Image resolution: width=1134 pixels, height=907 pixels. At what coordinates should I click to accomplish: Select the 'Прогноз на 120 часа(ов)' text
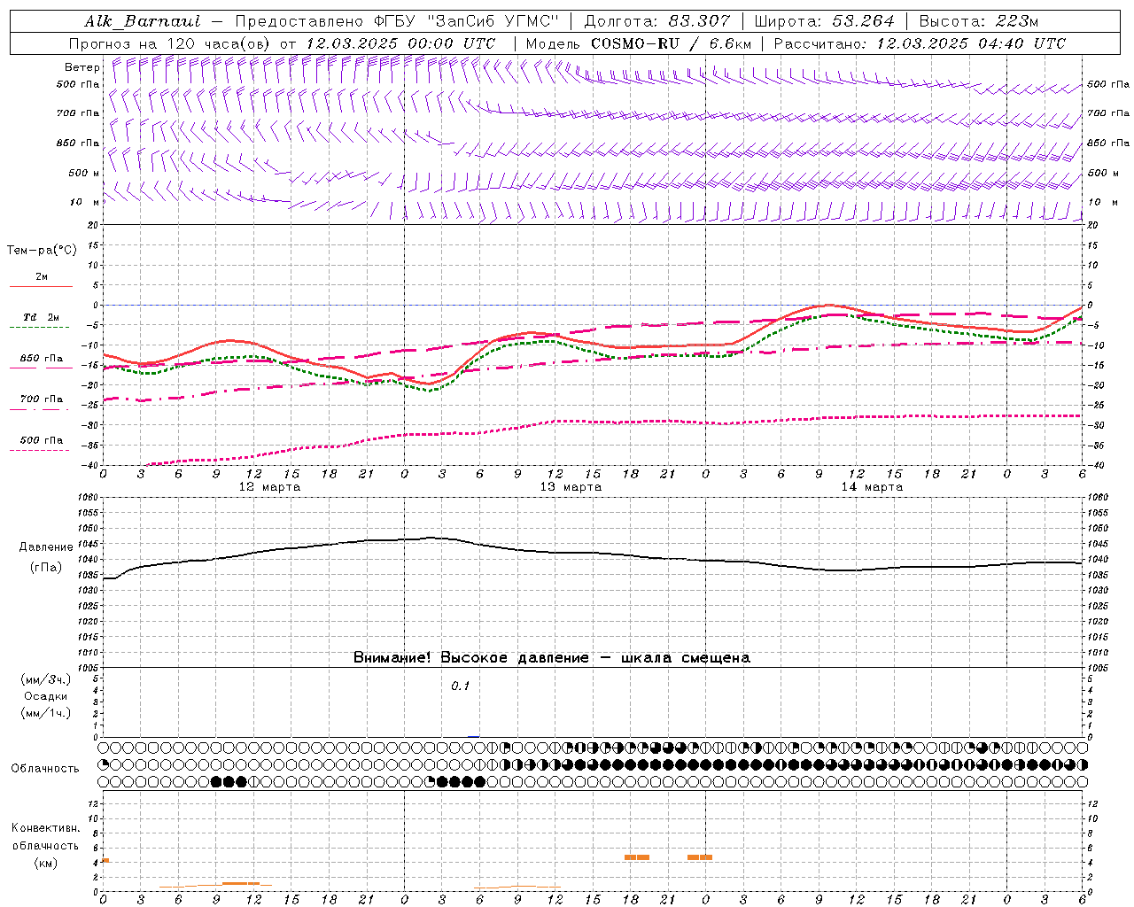(x=171, y=43)
